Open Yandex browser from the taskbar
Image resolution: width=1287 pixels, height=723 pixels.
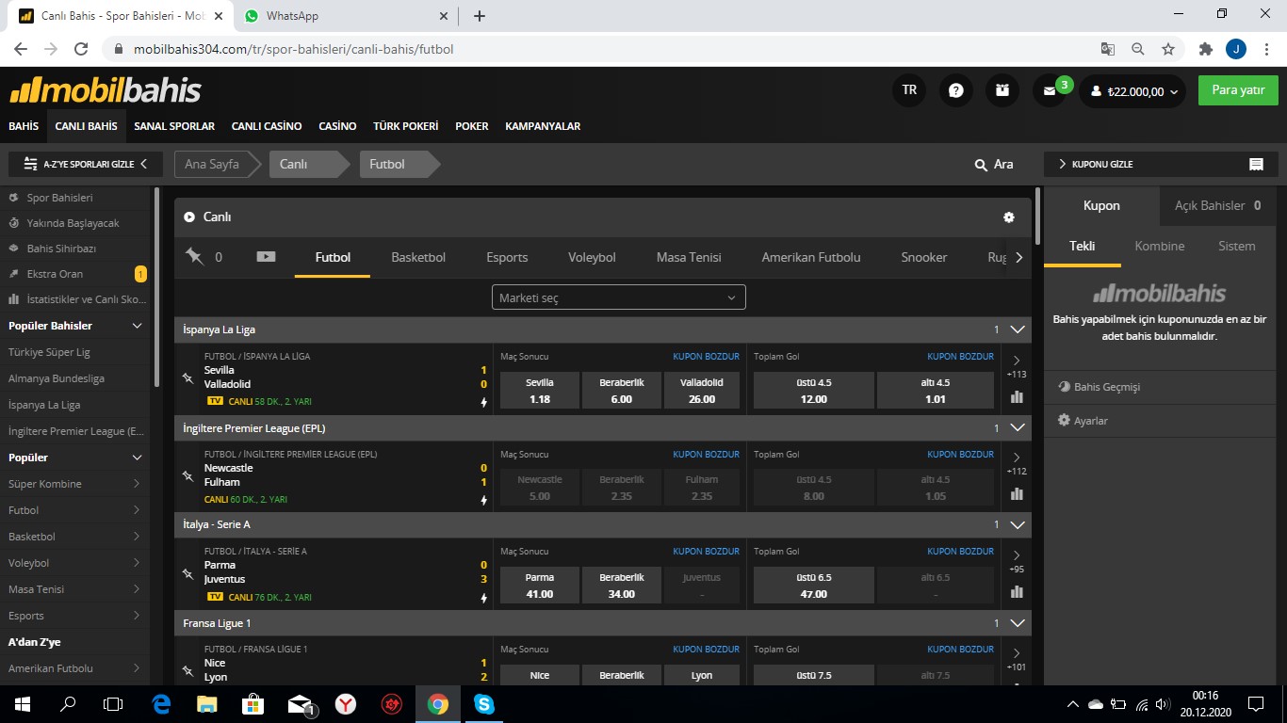(x=346, y=703)
